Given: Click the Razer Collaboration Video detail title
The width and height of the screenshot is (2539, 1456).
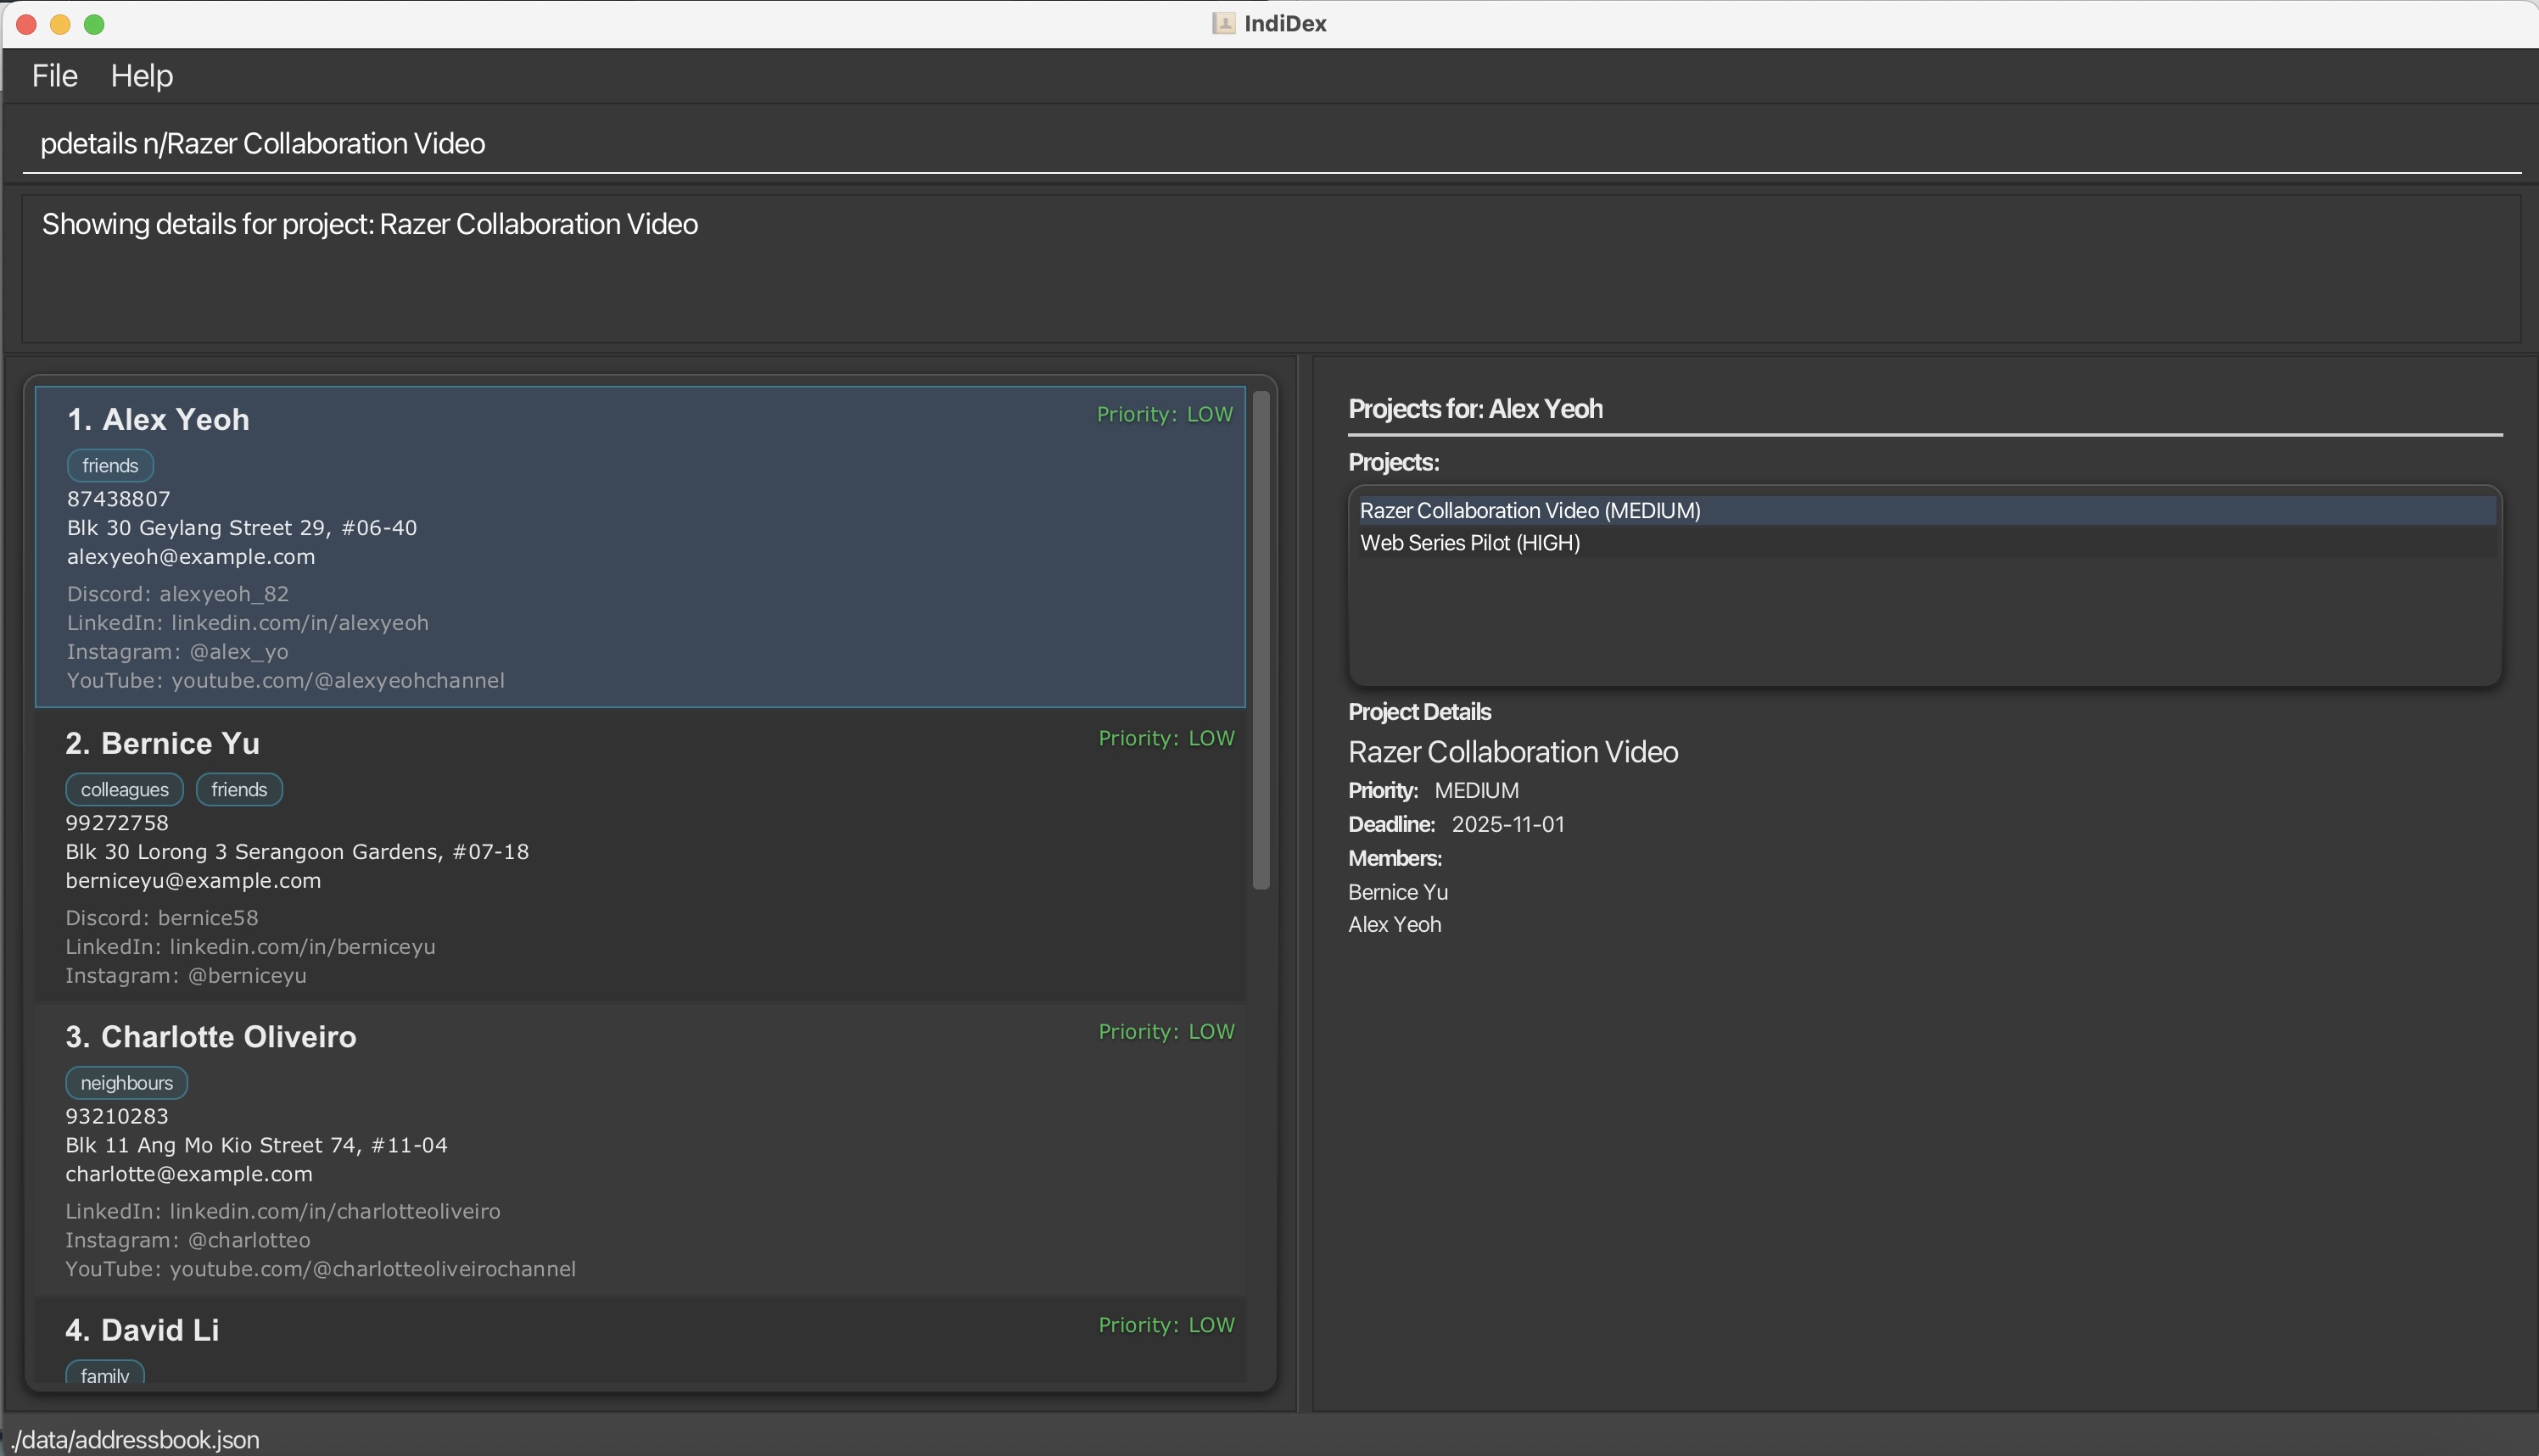Looking at the screenshot, I should tap(1513, 752).
